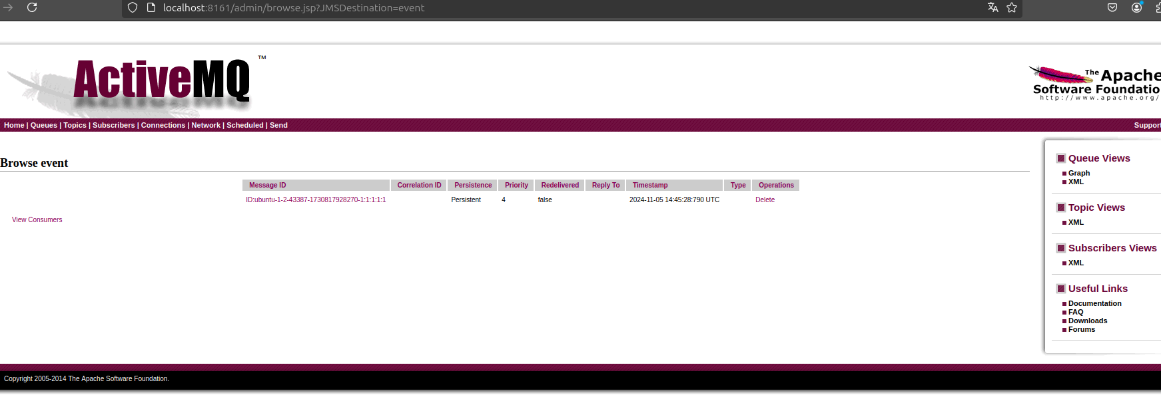The height and width of the screenshot is (403, 1161).
Task: Bookmark this page with the star icon
Action: [1012, 7]
